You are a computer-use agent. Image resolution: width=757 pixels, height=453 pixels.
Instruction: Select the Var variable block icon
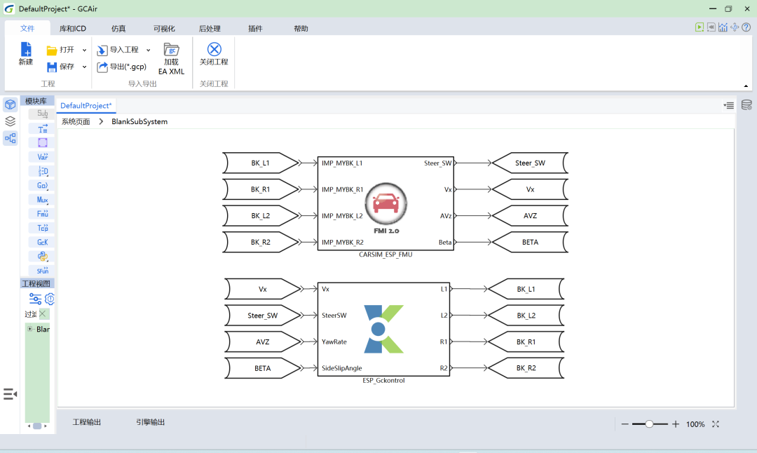click(43, 156)
